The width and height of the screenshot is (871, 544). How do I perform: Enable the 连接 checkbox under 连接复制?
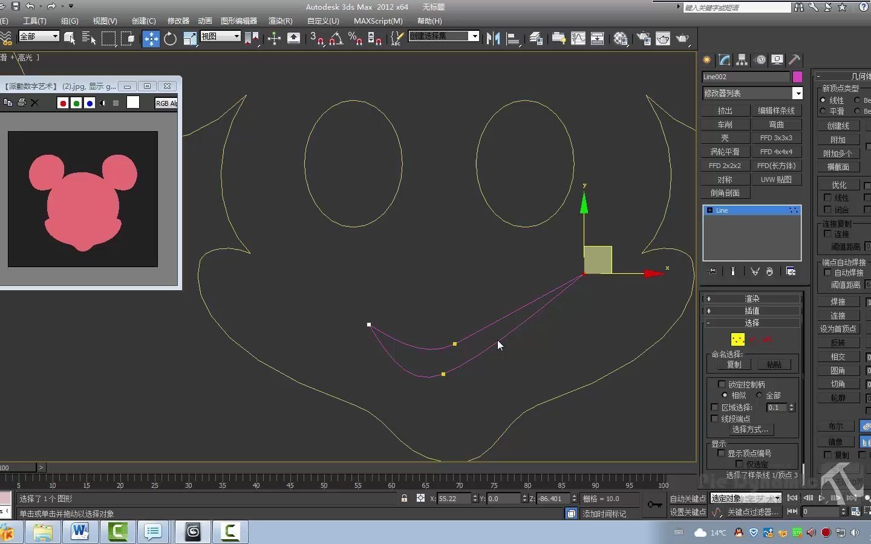(827, 234)
